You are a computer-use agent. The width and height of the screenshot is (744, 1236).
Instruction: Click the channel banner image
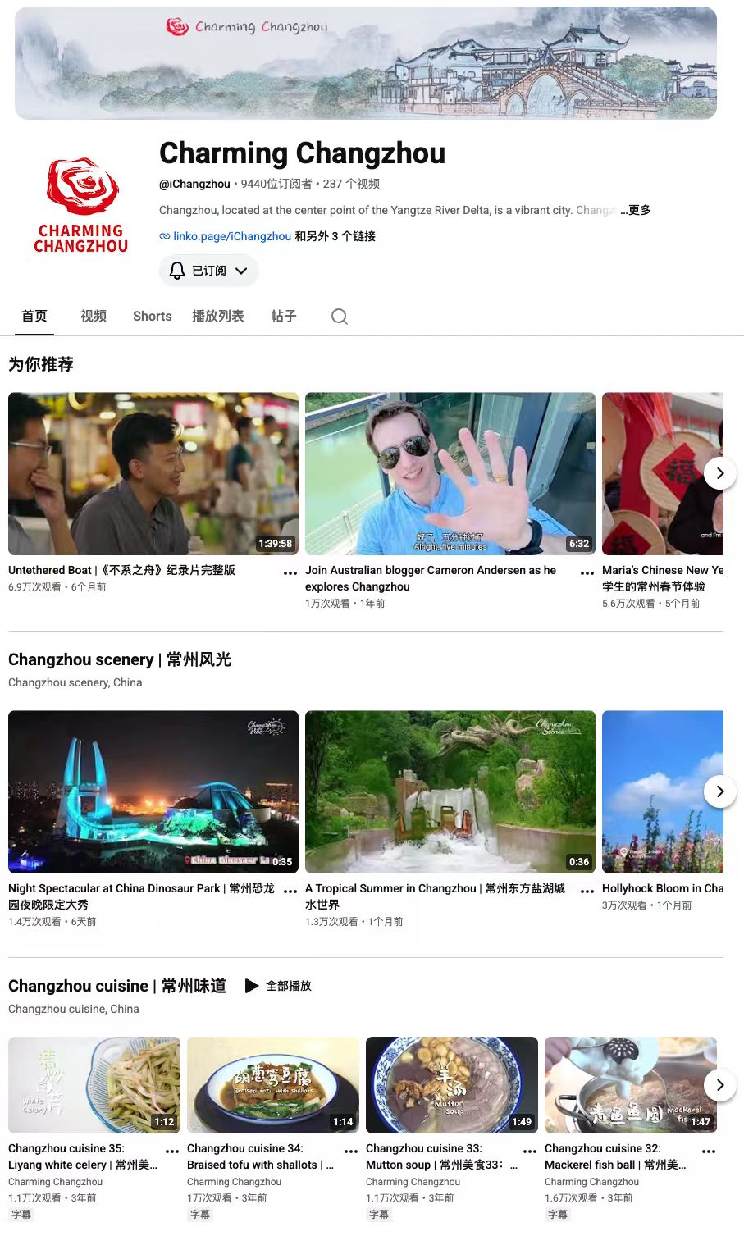pos(366,63)
